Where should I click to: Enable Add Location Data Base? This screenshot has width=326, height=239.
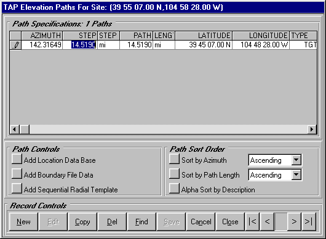[17, 159]
